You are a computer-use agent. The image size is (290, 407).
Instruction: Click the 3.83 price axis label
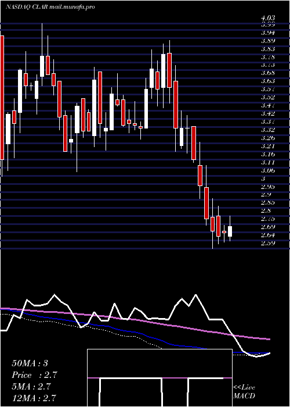point(268,49)
